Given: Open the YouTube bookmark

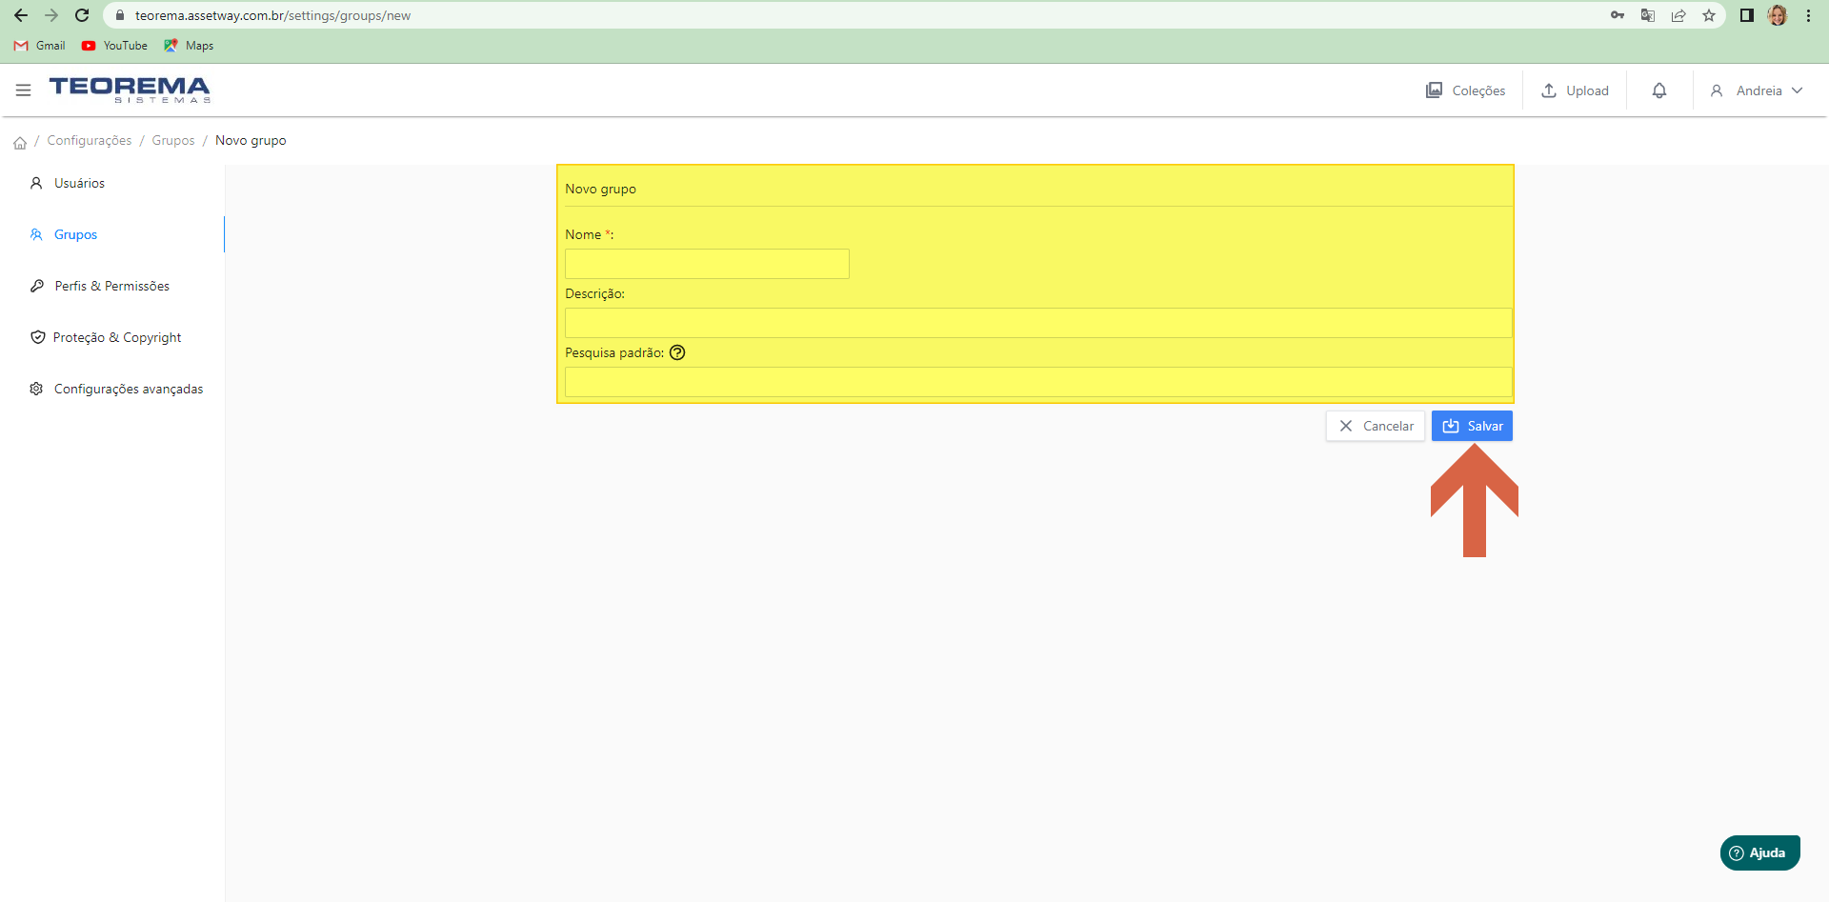Looking at the screenshot, I should click(114, 46).
